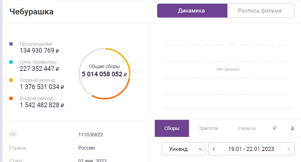The width and height of the screenshot is (301, 162).
Task: Click the 19.01 - 22.01.2023 date range field
Action: click(251, 149)
